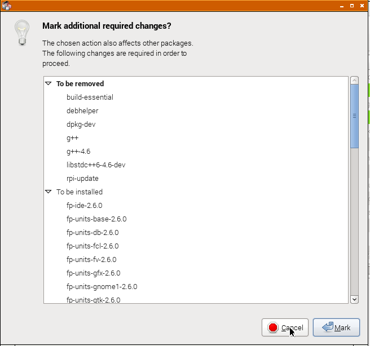This screenshot has height=346, width=370.
Task: Click the window icon in title bar
Action: pyautogui.click(x=7, y=6)
